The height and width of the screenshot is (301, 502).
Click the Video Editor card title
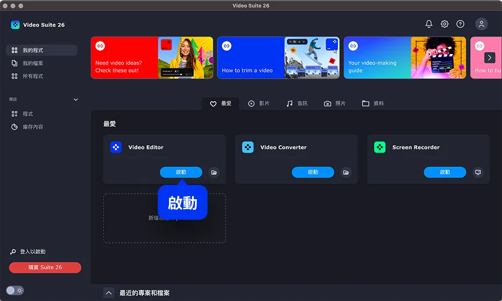coord(145,148)
